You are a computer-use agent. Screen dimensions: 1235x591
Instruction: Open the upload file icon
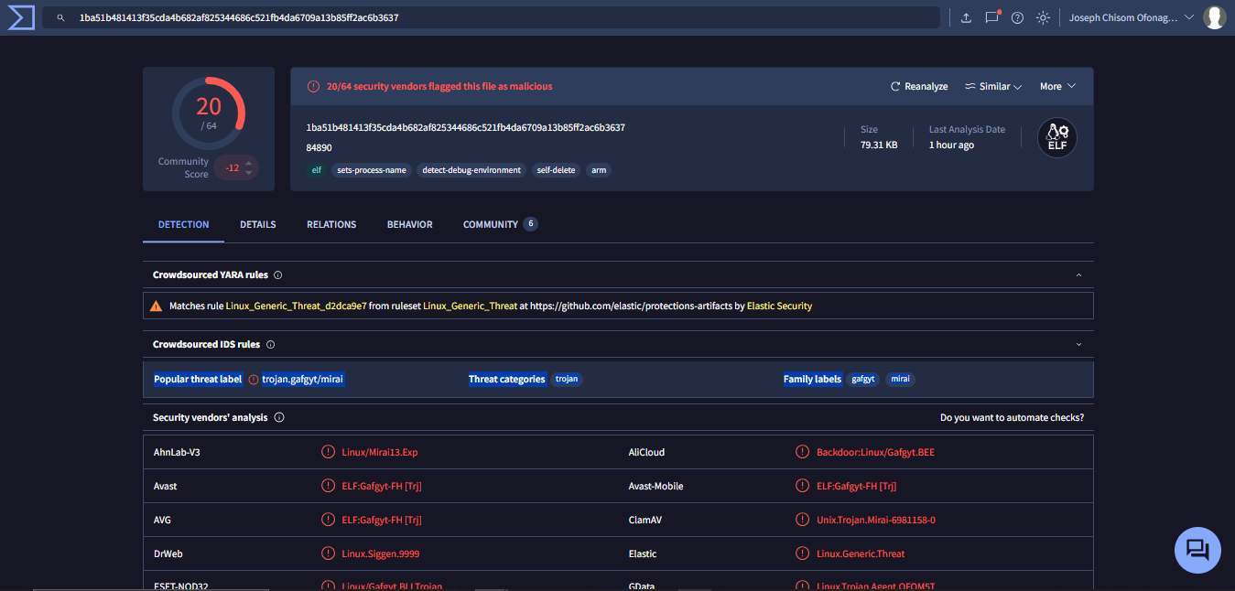(x=966, y=17)
